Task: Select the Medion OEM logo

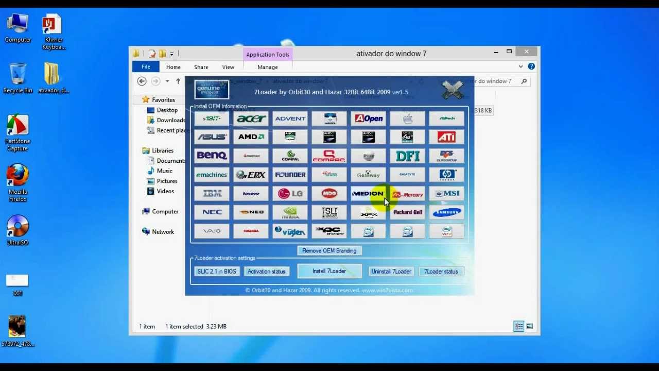Action: (369, 194)
